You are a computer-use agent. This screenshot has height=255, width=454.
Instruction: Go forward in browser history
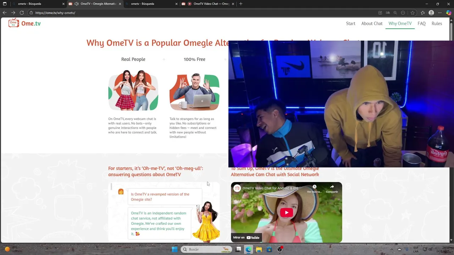(x=13, y=13)
